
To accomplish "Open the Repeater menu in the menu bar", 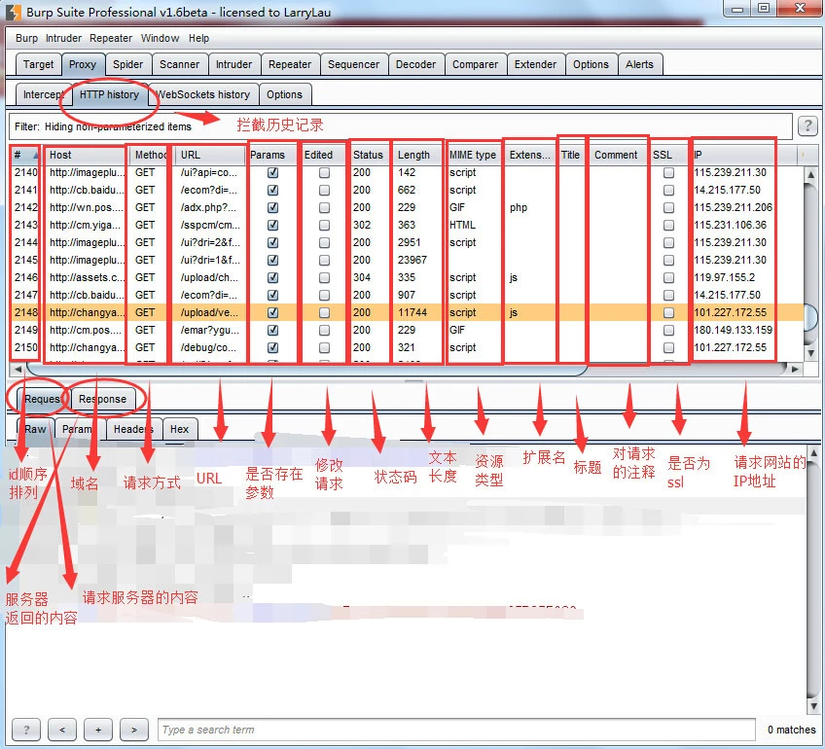I will (x=111, y=38).
